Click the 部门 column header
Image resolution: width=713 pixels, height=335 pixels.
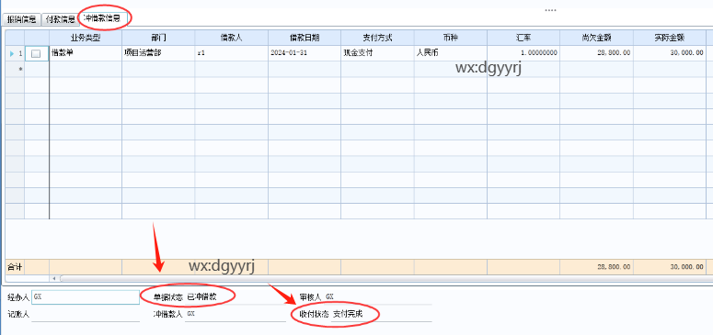click(158, 39)
